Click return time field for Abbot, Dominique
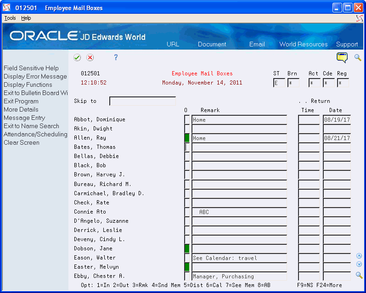 (x=309, y=119)
